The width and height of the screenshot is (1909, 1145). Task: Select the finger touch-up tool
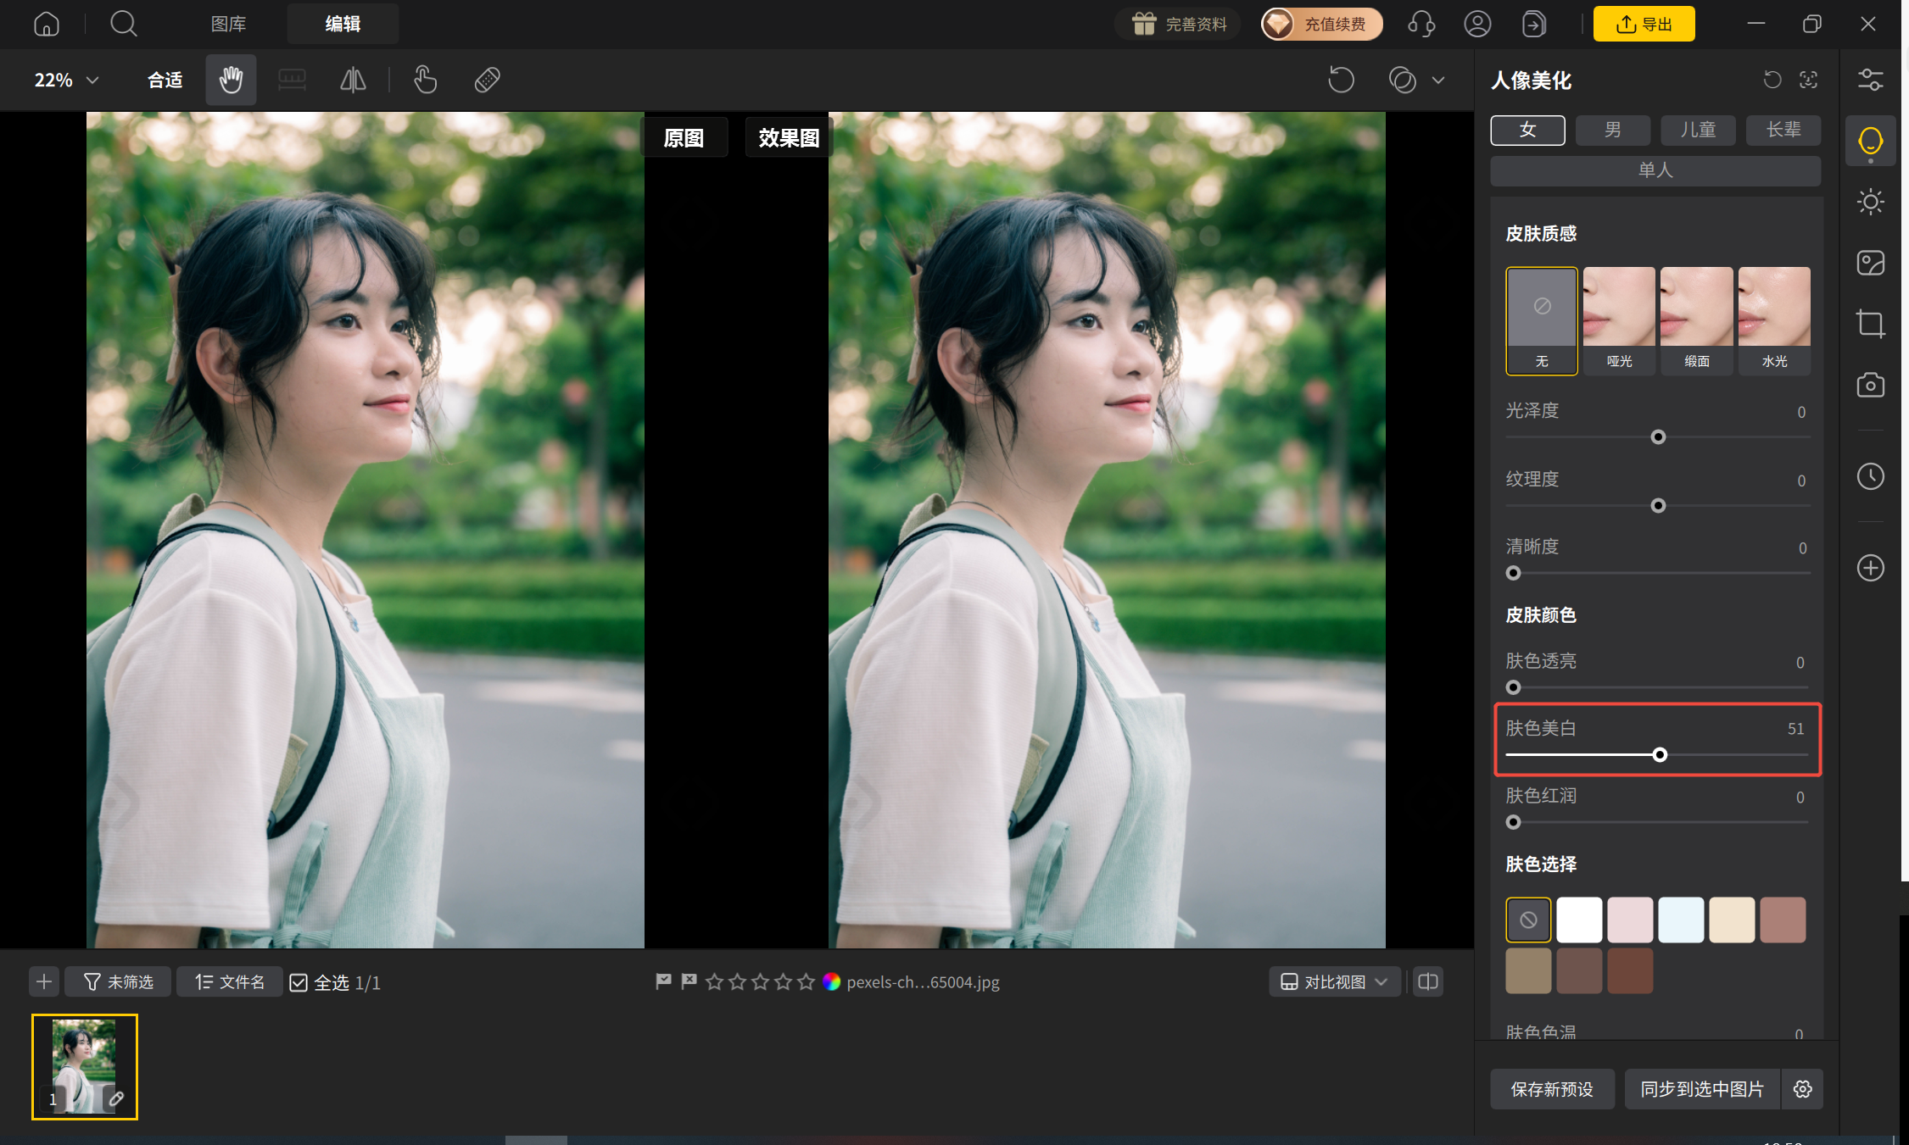point(425,80)
